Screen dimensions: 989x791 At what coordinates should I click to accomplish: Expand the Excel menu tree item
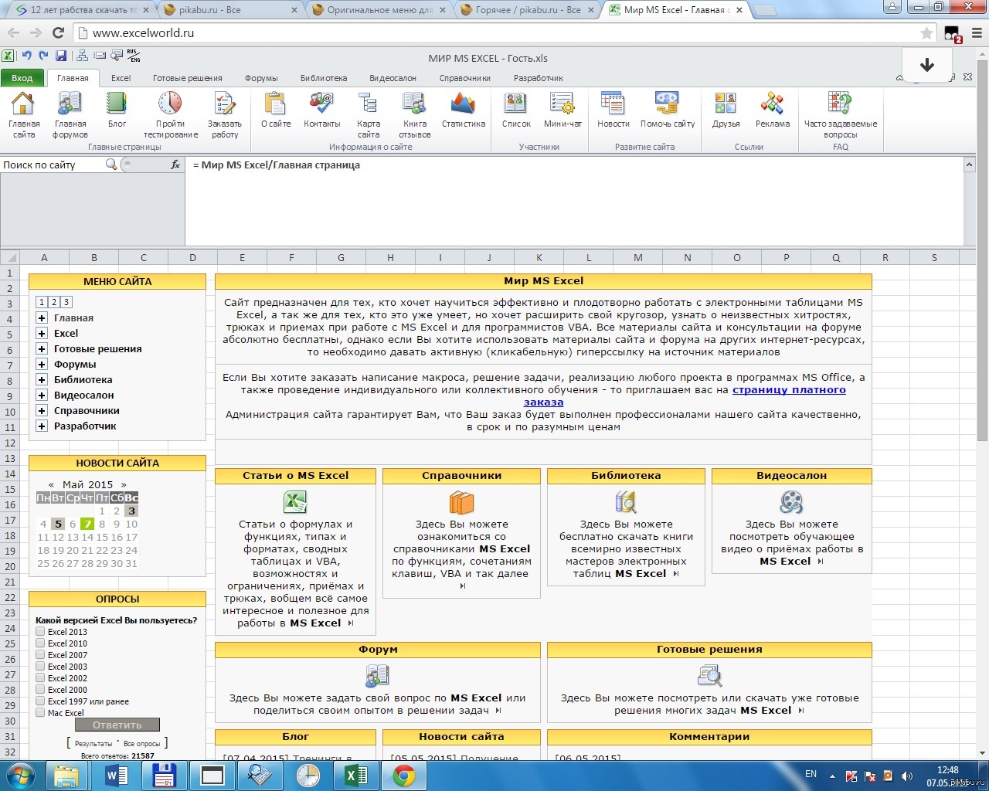click(42, 333)
